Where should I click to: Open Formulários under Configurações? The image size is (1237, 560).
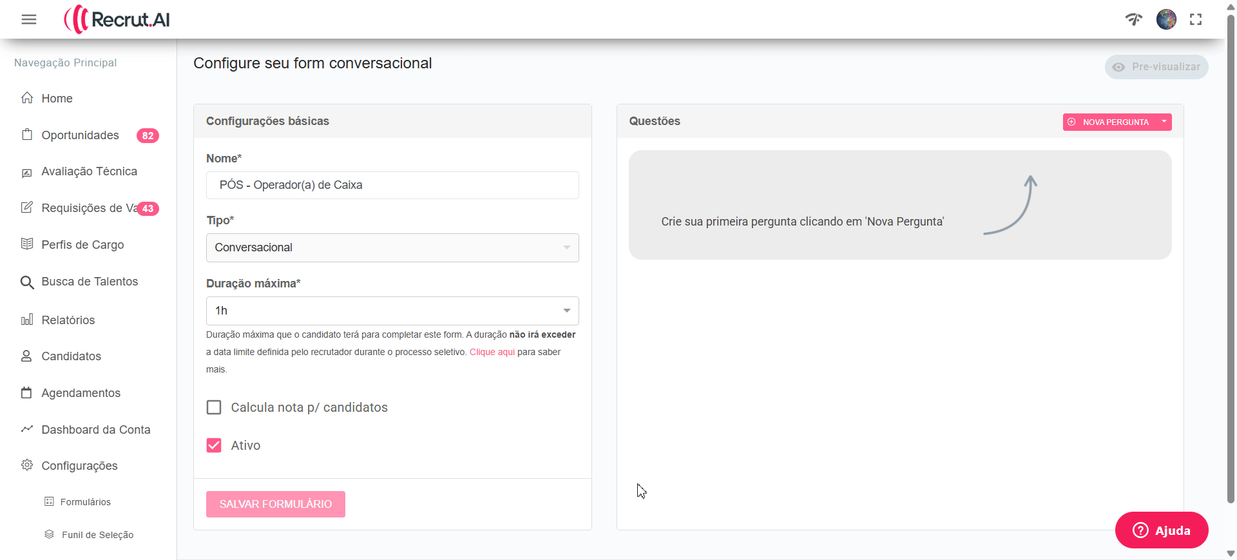point(85,502)
